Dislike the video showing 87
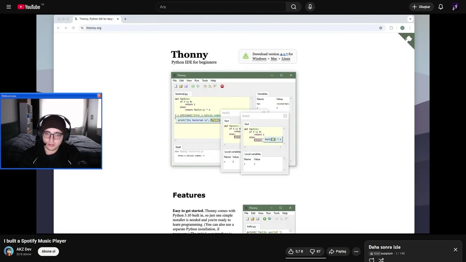 click(x=315, y=251)
